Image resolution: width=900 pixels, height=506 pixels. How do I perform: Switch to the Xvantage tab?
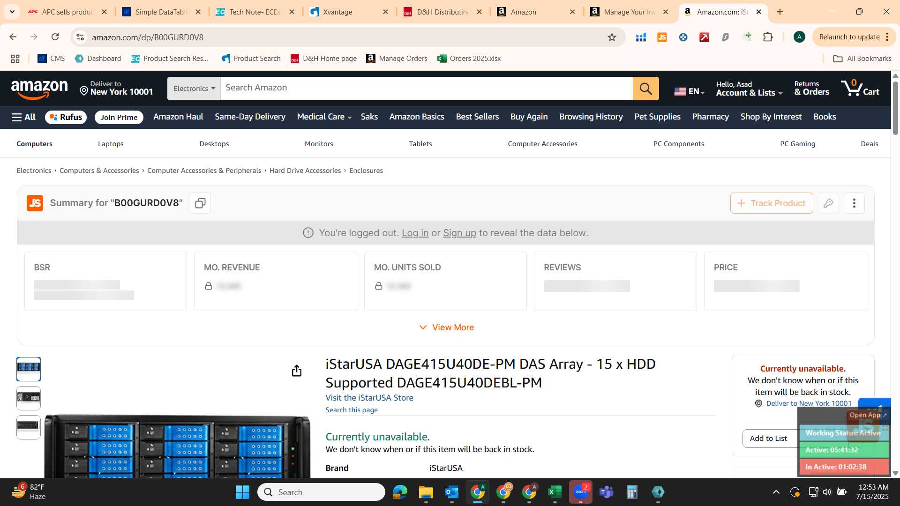click(348, 12)
